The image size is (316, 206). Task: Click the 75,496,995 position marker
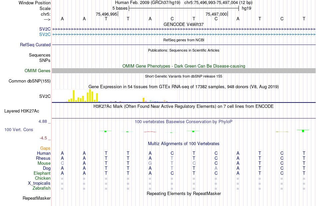106,14
